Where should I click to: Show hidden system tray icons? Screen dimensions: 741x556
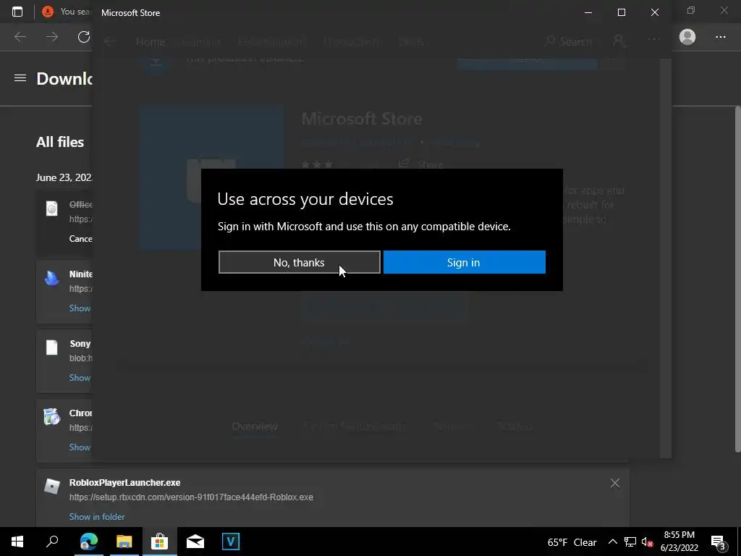pyautogui.click(x=612, y=542)
